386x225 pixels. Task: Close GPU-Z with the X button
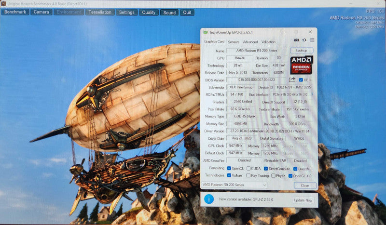[x=310, y=32]
